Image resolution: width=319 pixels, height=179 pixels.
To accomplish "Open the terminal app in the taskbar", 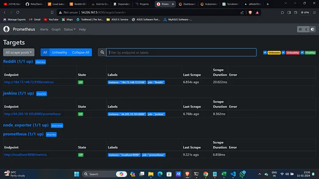I will (196, 174).
